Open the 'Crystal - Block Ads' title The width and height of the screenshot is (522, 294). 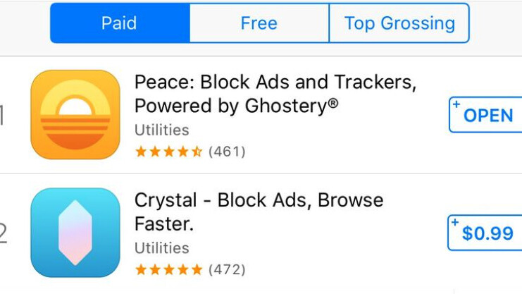point(259,200)
